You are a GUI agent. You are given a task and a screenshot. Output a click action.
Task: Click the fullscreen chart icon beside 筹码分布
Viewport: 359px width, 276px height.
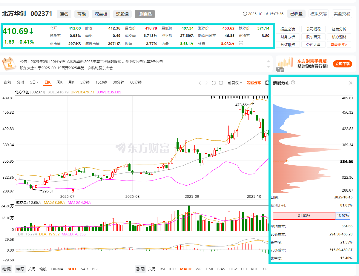(267, 83)
